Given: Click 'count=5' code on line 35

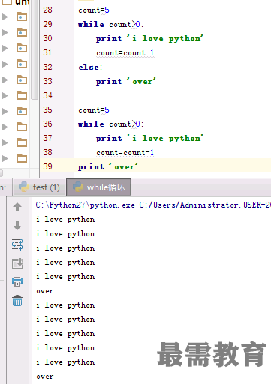Looking at the screenshot, I should [94, 110].
